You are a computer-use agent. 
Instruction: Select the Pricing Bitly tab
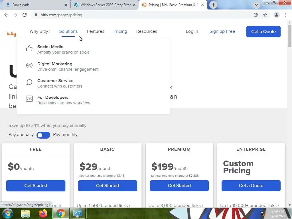(x=173, y=5)
